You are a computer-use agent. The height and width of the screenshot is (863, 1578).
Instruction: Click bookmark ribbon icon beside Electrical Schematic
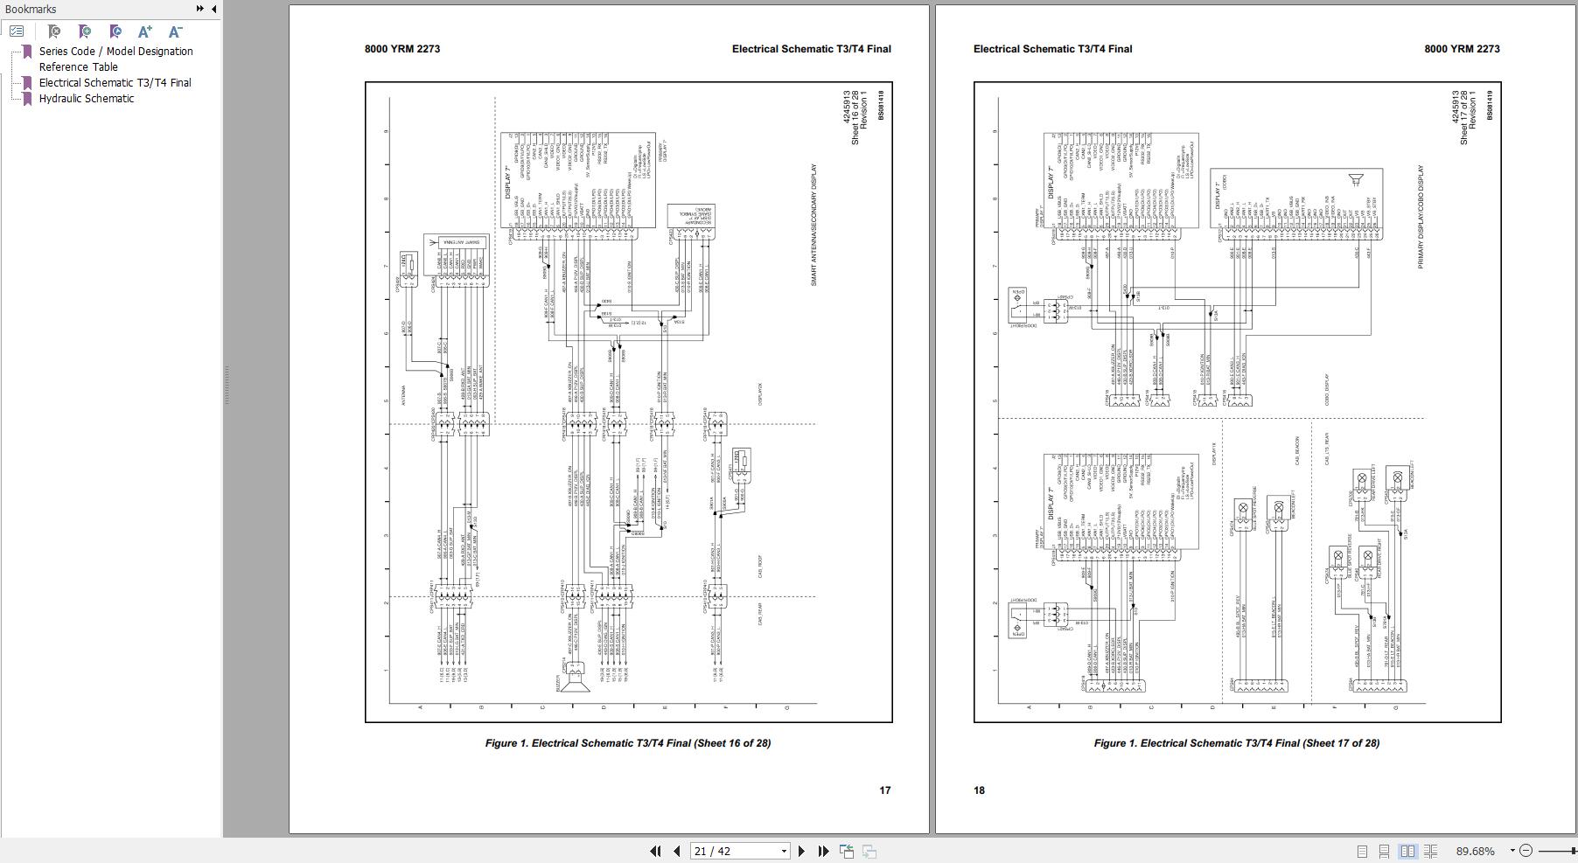(27, 83)
